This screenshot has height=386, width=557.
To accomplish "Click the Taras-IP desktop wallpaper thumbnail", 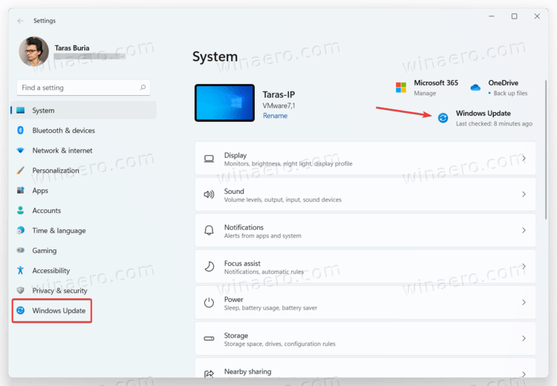I will (x=224, y=103).
